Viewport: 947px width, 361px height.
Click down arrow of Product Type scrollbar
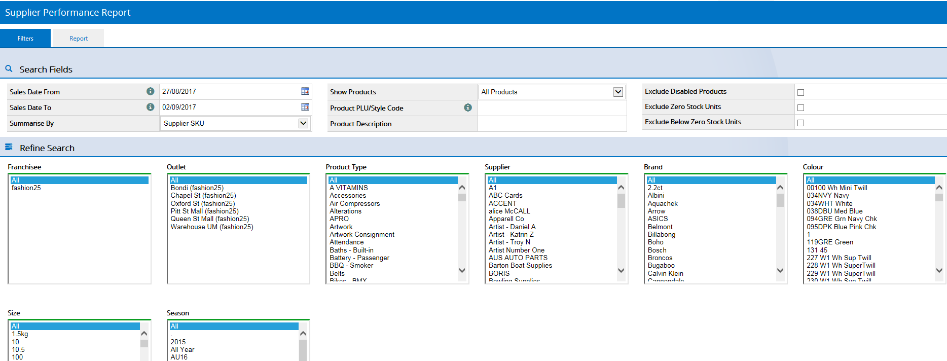pyautogui.click(x=462, y=270)
